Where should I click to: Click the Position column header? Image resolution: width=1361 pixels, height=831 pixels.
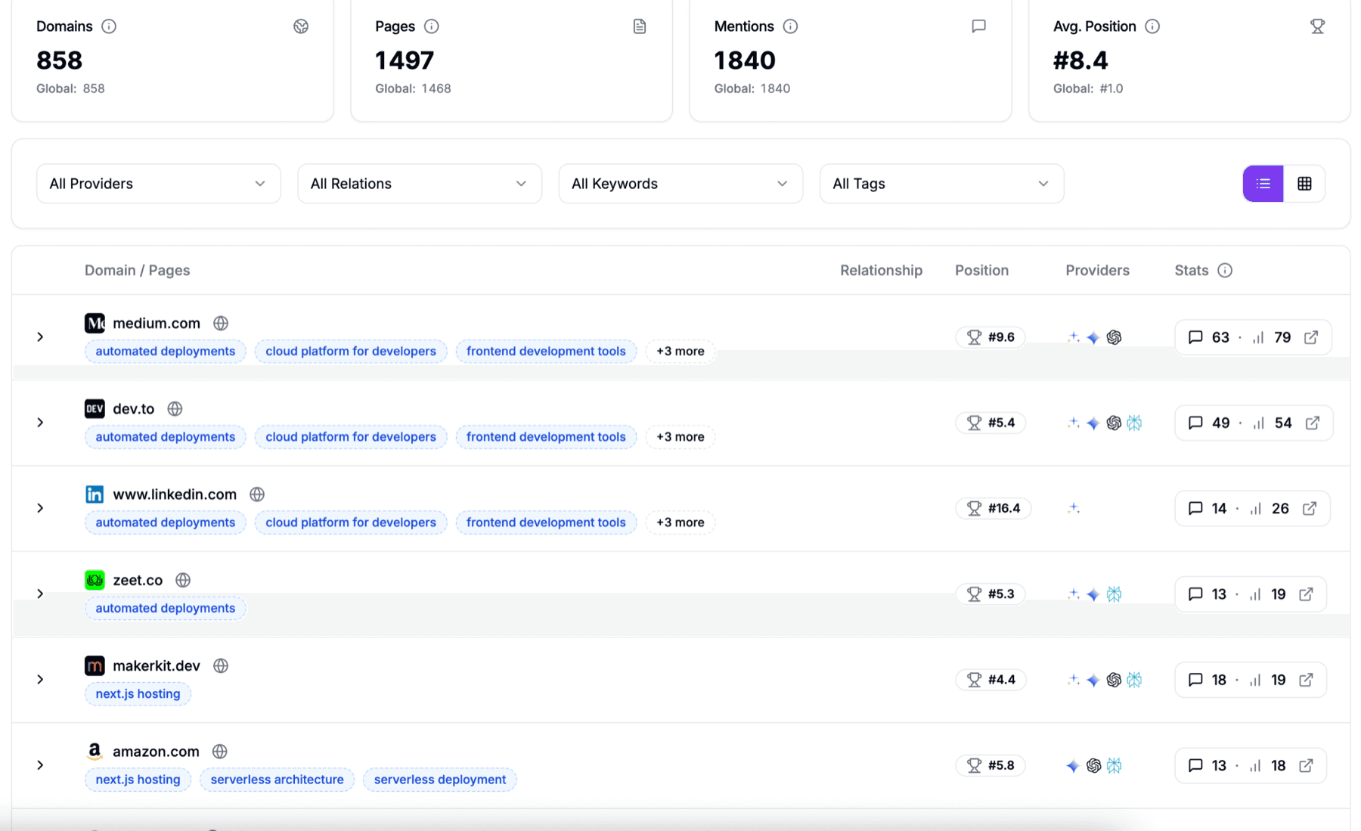[981, 271]
